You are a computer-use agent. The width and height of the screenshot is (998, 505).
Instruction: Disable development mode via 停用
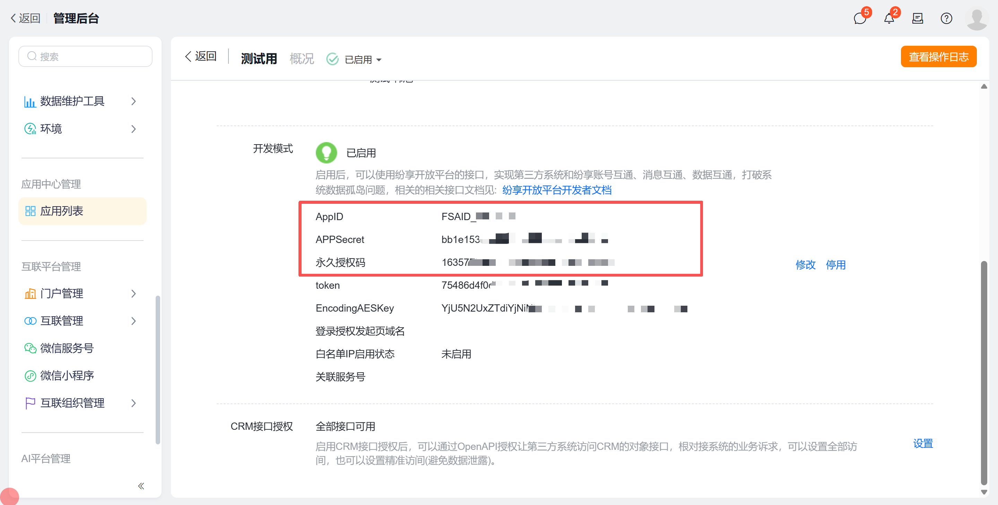click(x=836, y=265)
